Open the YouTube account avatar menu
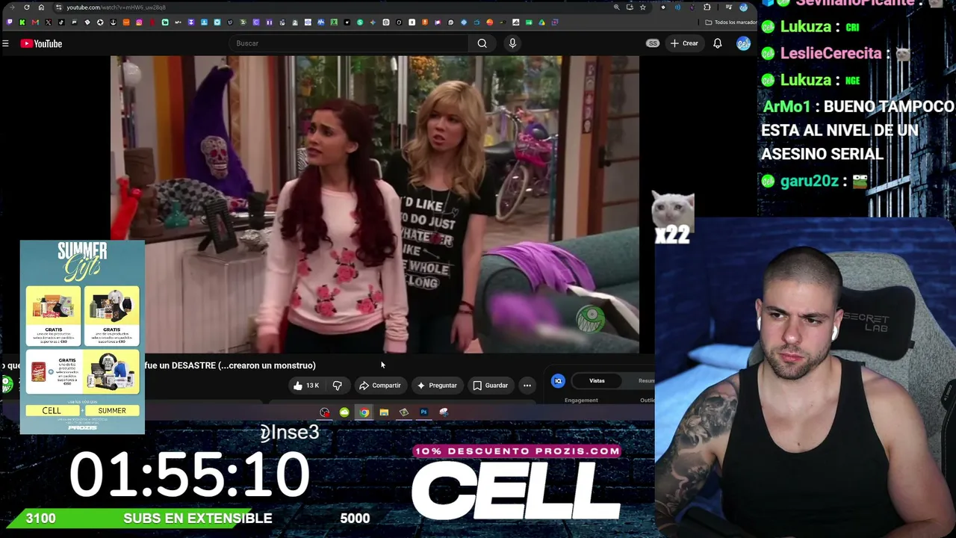This screenshot has height=538, width=956. click(x=743, y=43)
